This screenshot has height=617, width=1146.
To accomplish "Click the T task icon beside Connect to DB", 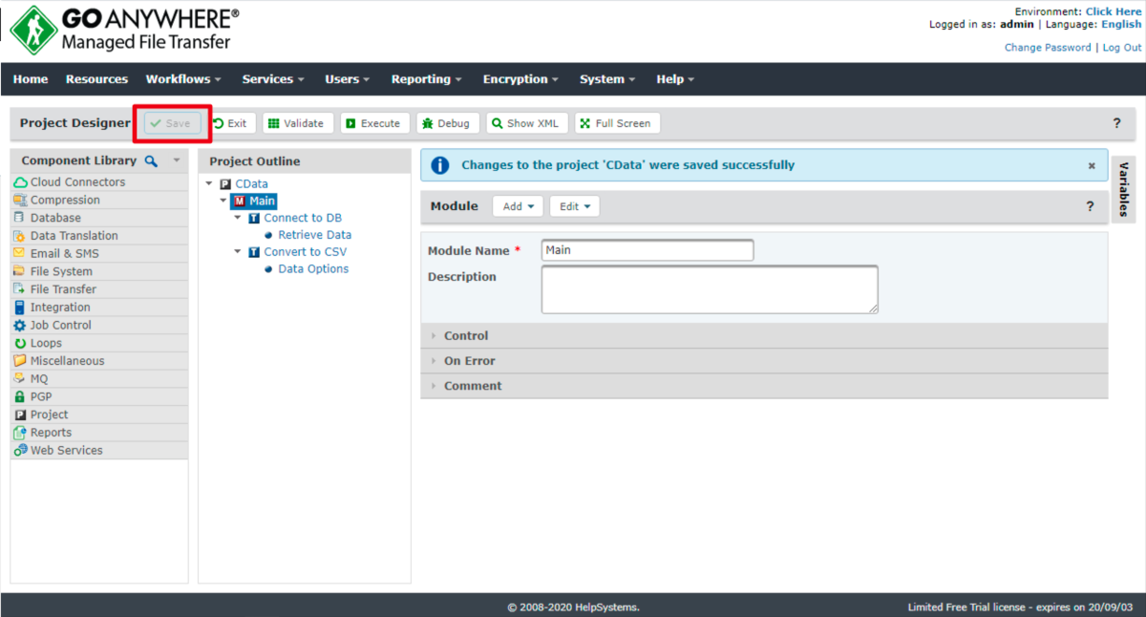I will pos(254,219).
